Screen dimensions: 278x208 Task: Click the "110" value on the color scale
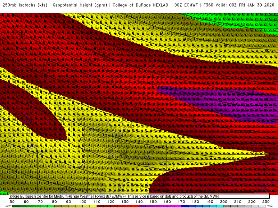[x=97, y=202]
